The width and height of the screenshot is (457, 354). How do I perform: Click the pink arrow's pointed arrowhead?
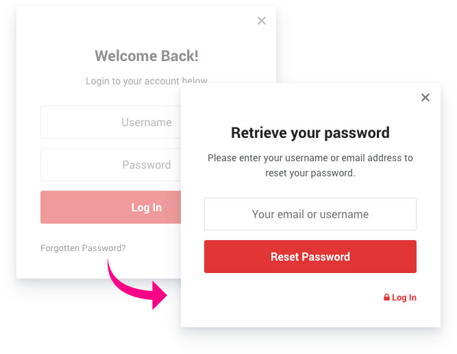160,296
